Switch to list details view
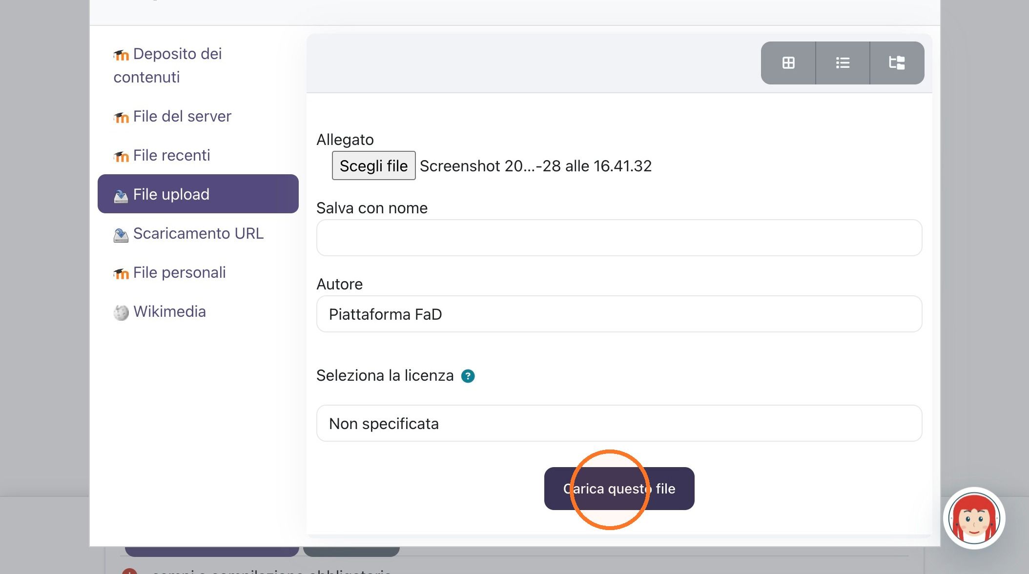 843,63
